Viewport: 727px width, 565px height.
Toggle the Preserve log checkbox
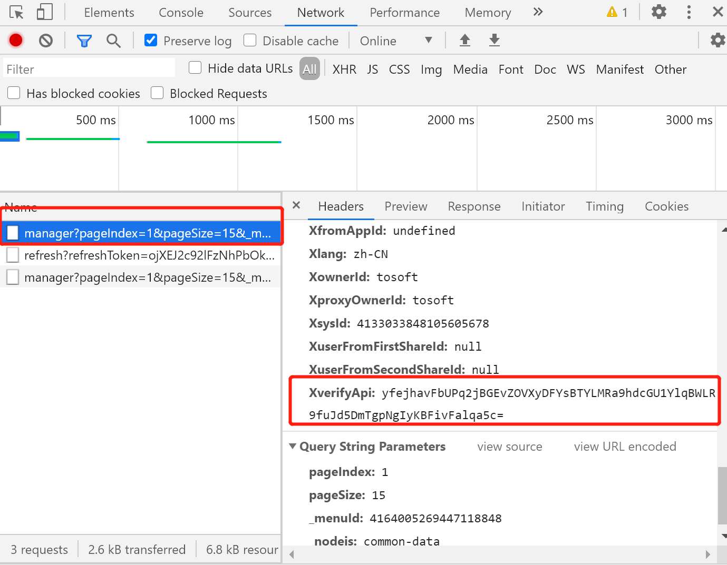pyautogui.click(x=151, y=40)
